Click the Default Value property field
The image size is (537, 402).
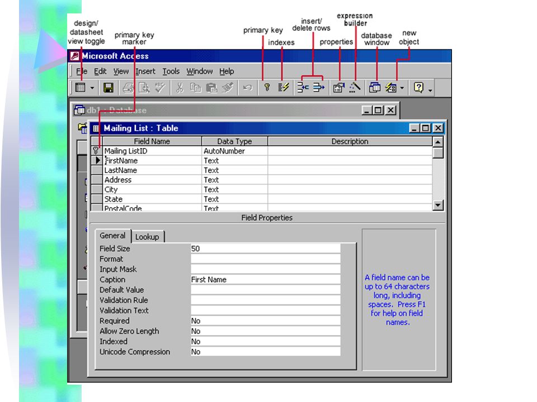[265, 290]
